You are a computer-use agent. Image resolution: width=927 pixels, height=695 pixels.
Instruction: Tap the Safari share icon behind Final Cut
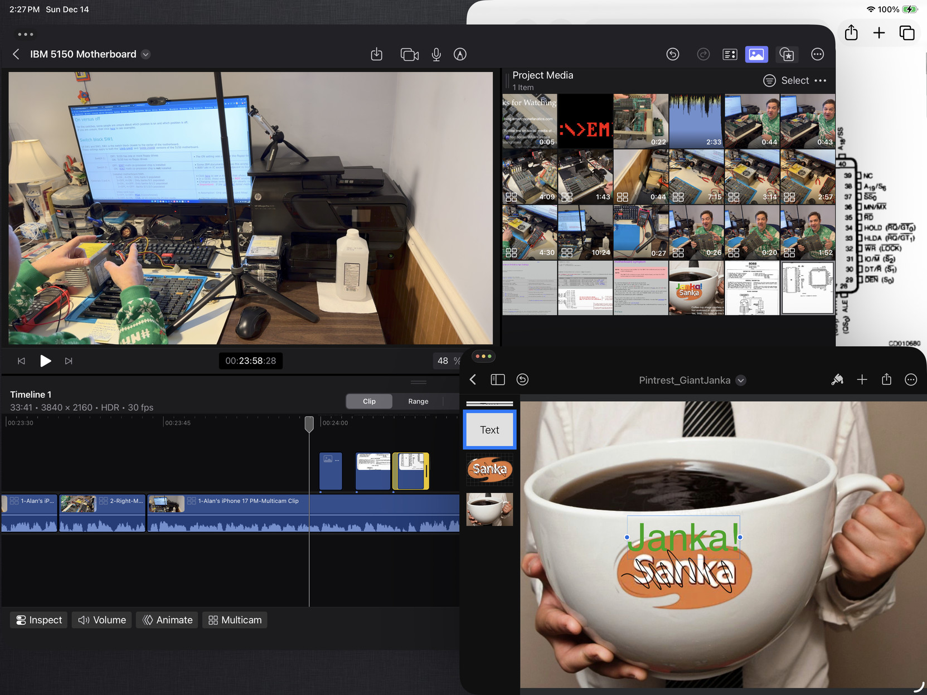pyautogui.click(x=851, y=33)
